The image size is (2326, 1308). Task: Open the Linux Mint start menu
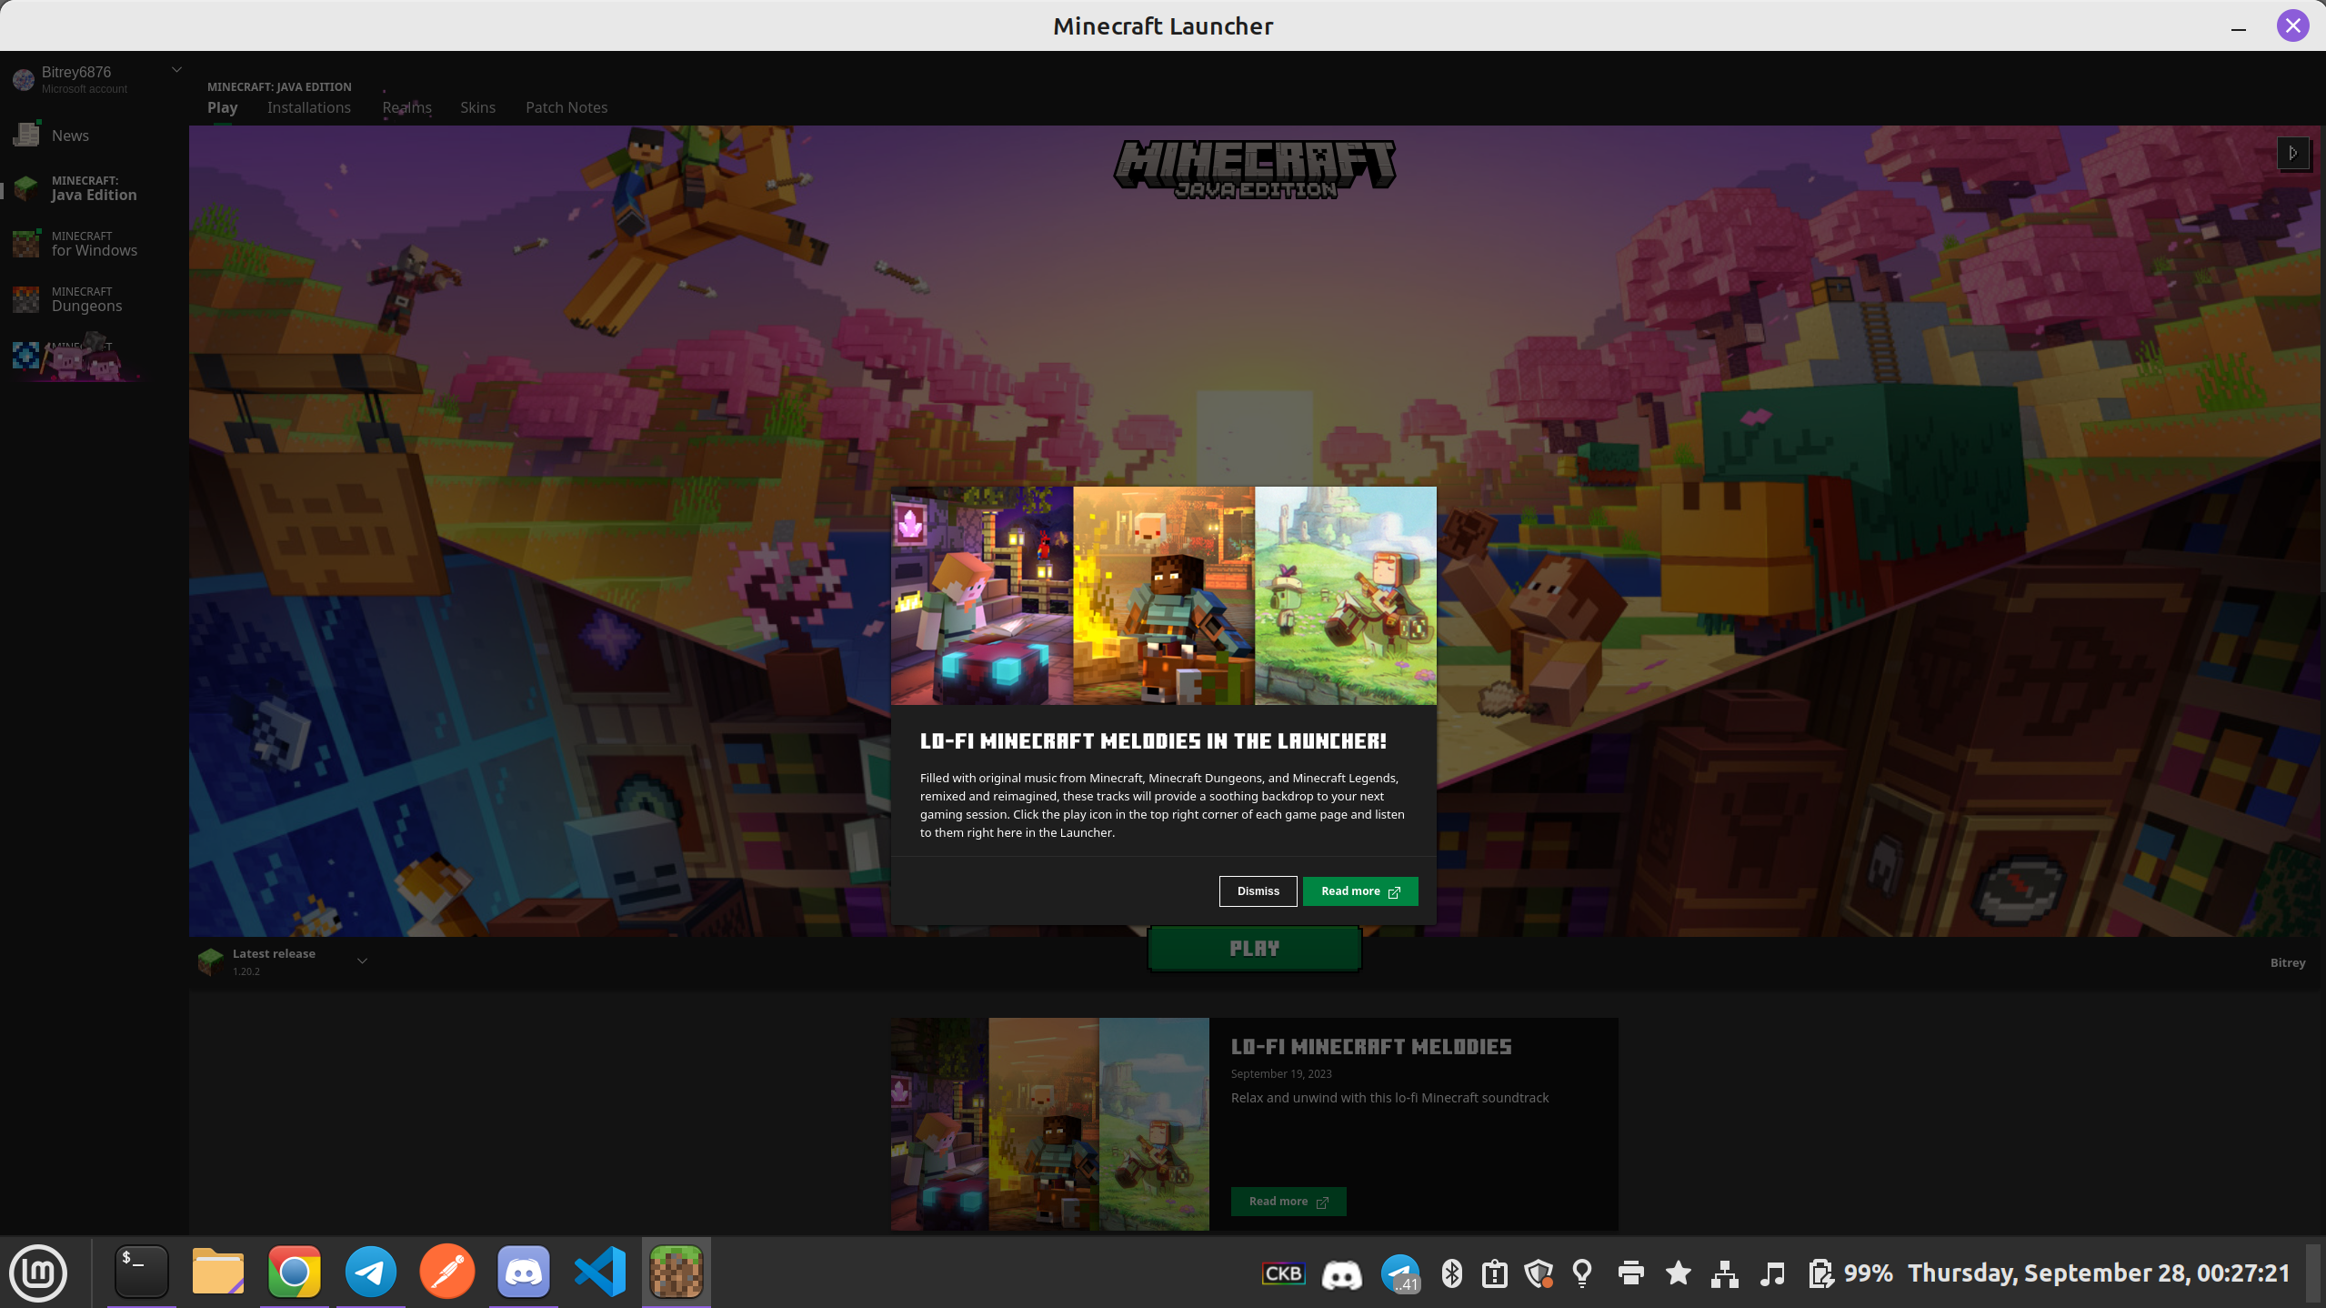[x=38, y=1272]
